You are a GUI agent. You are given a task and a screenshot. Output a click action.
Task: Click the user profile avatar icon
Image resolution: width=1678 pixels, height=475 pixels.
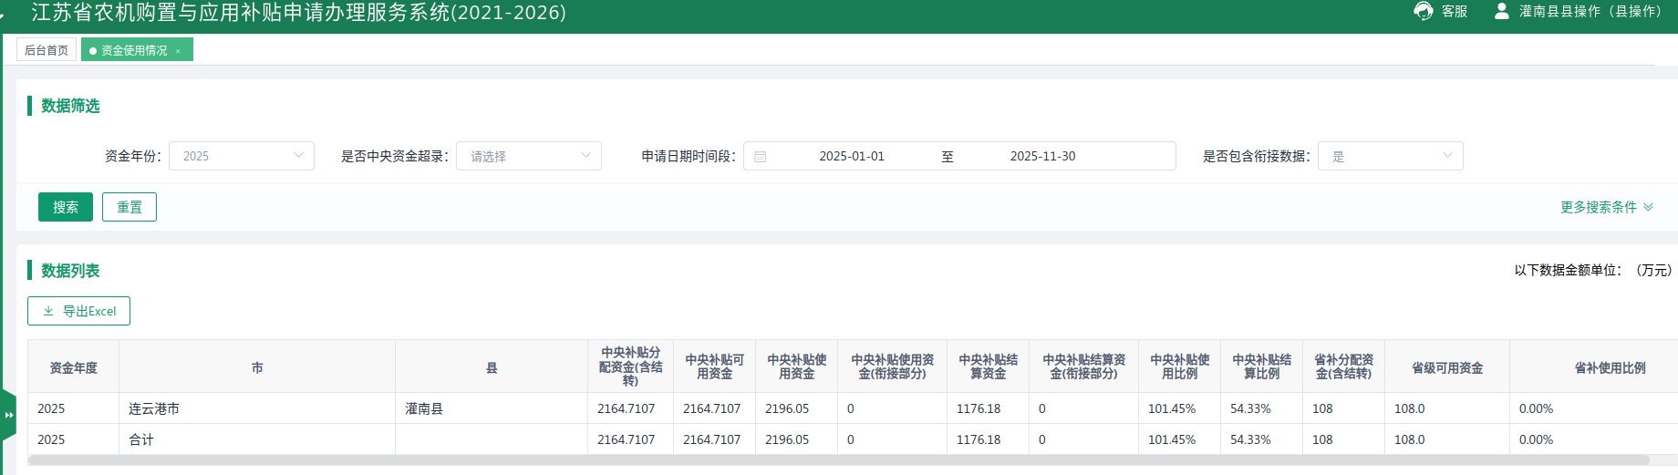(1501, 11)
